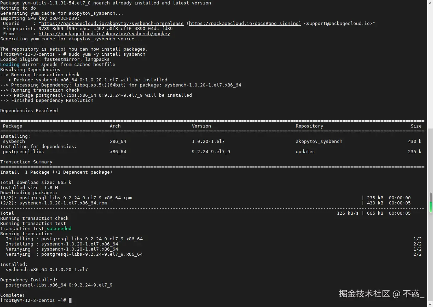Click 'akopytov_sysbench' repository value
The width and height of the screenshot is (433, 307).
coord(319,142)
